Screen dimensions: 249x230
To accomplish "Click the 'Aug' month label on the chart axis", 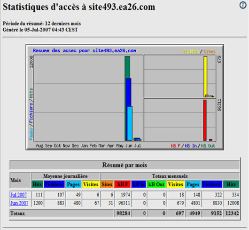I will 39,146.
